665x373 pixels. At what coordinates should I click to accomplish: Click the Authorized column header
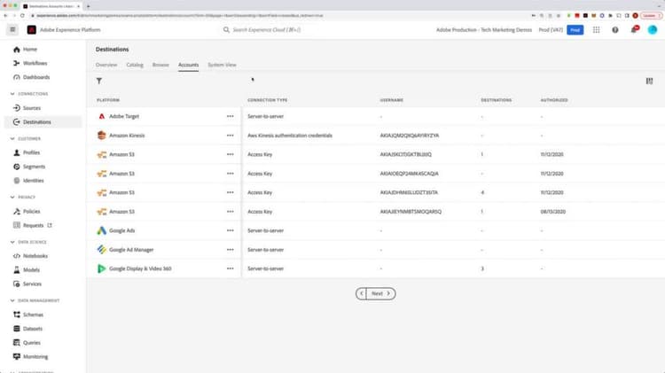click(x=554, y=100)
